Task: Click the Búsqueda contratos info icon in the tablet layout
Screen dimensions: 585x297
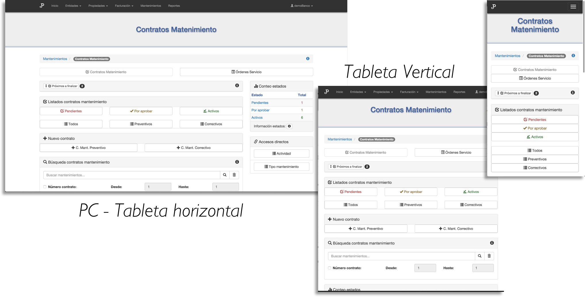Action: point(492,243)
